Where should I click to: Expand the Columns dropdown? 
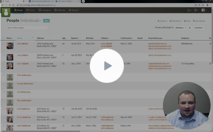pos(199,28)
